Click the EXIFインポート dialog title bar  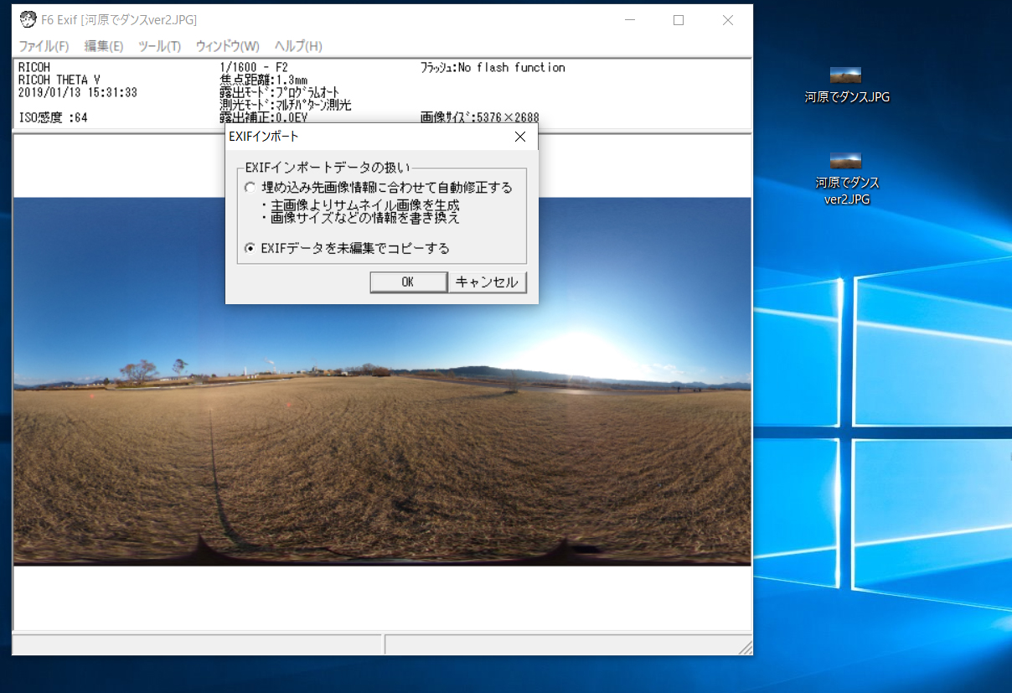click(x=369, y=136)
